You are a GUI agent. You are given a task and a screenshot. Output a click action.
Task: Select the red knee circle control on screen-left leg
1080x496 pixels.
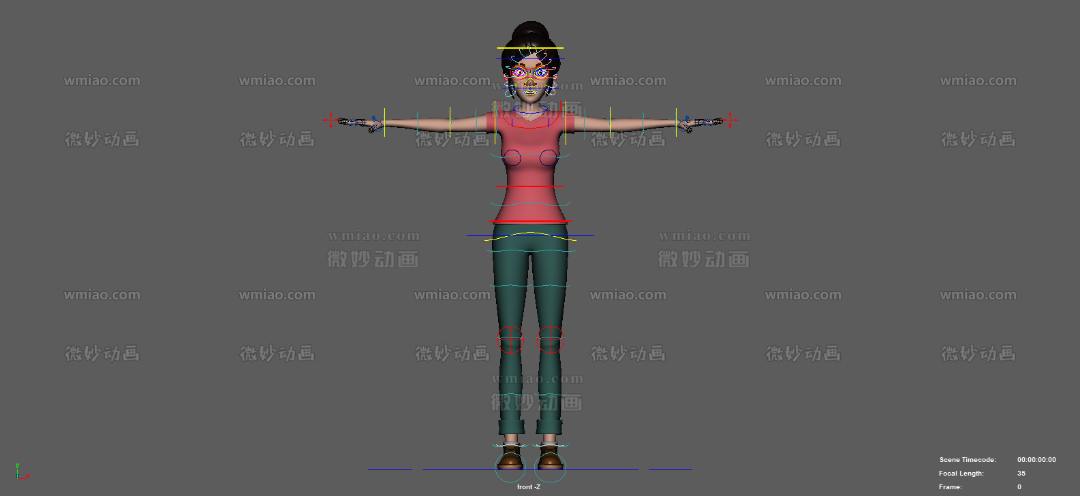point(510,340)
